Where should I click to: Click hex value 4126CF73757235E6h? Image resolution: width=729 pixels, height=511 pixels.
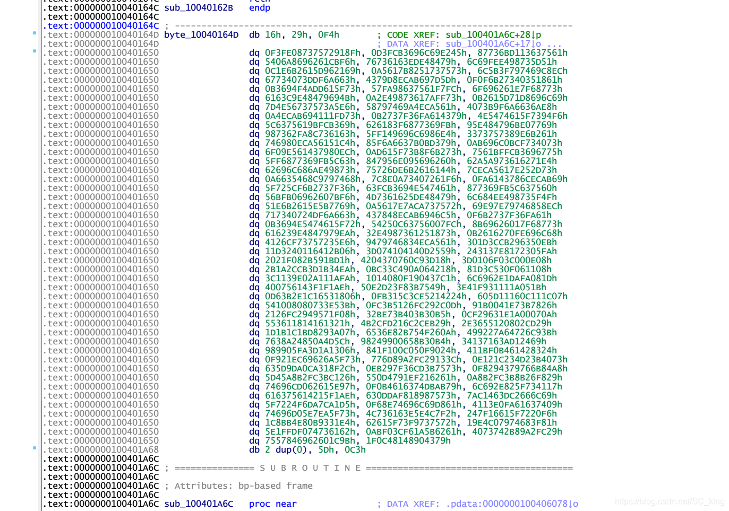tap(310, 242)
